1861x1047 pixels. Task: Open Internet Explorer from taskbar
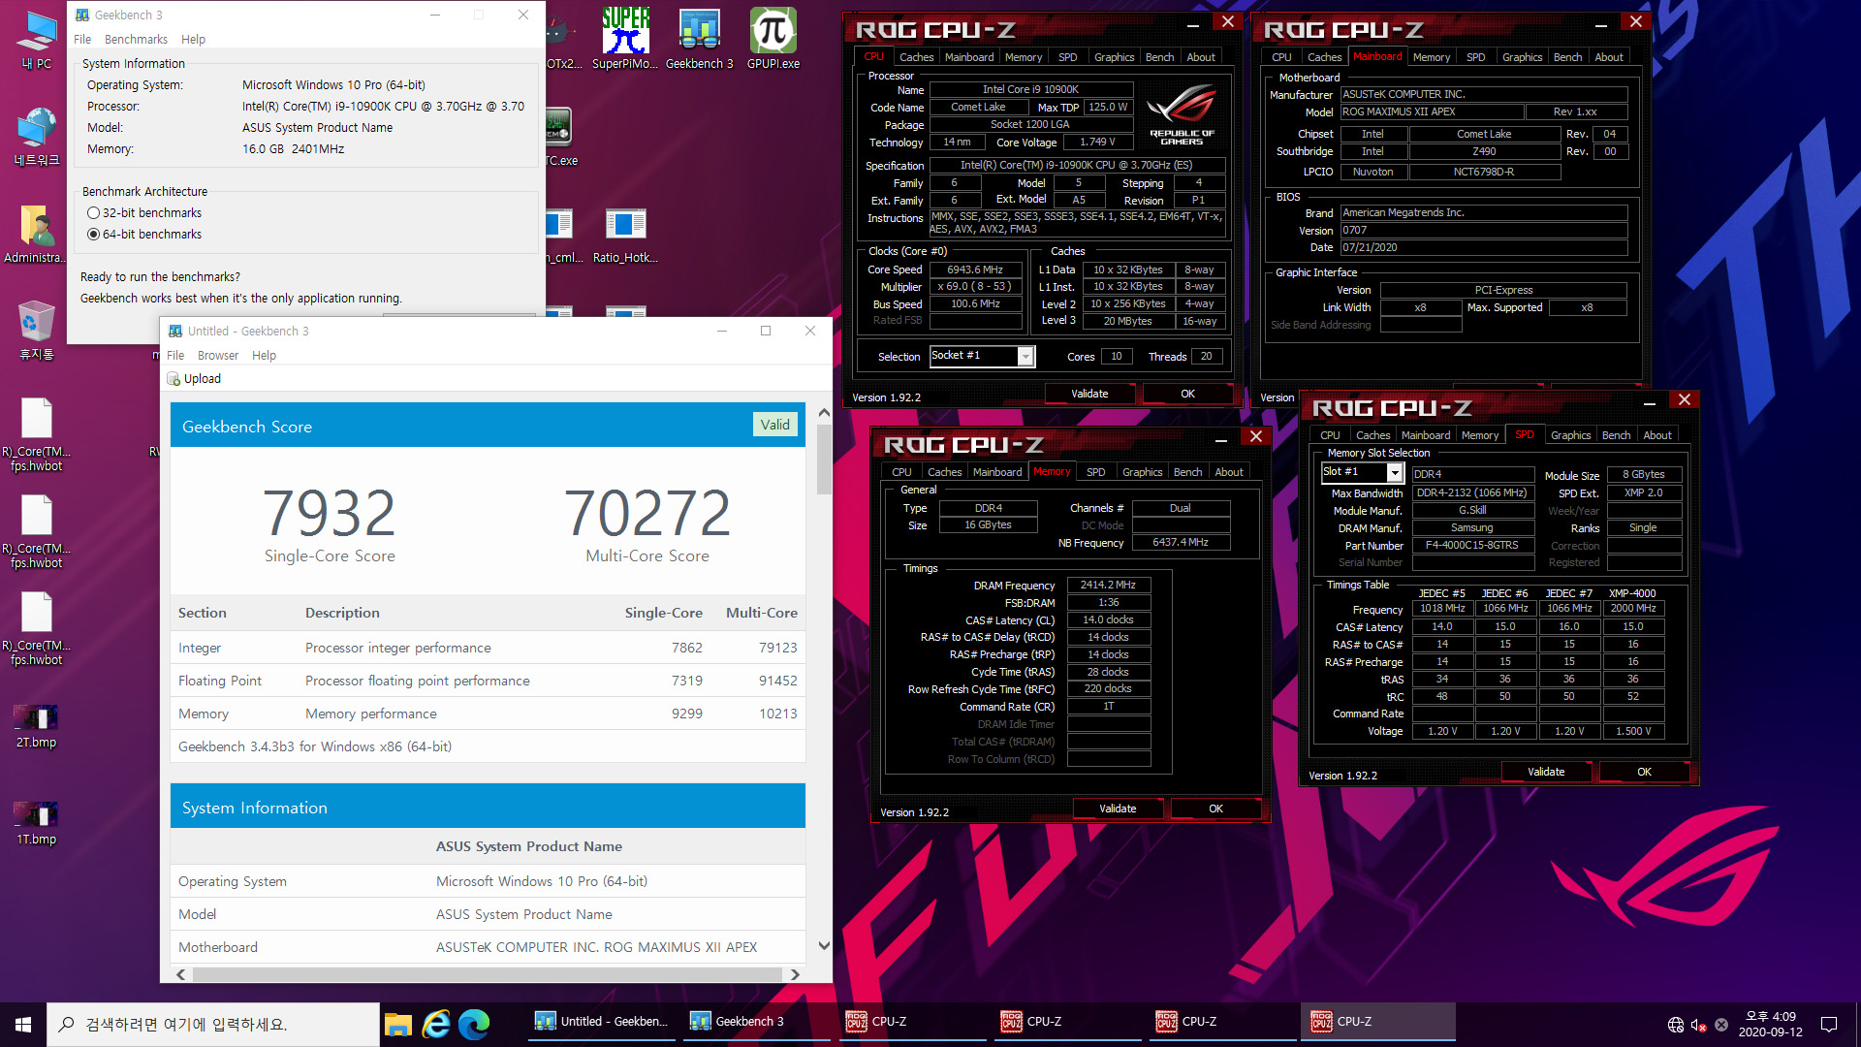(436, 1024)
